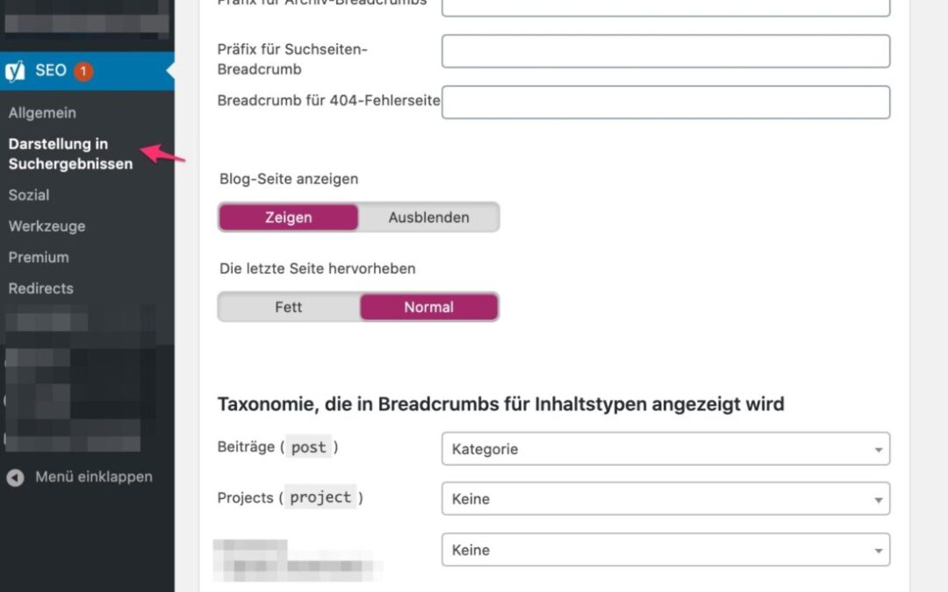Viewport: 948px width, 592px height.
Task: Open the Premium menu link
Action: (39, 257)
